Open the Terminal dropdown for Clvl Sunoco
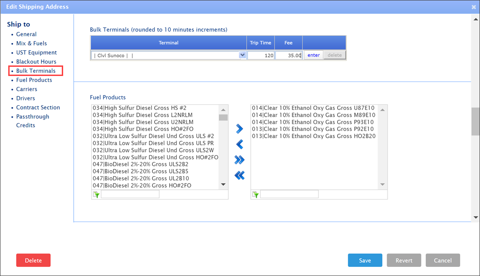 pyautogui.click(x=242, y=55)
